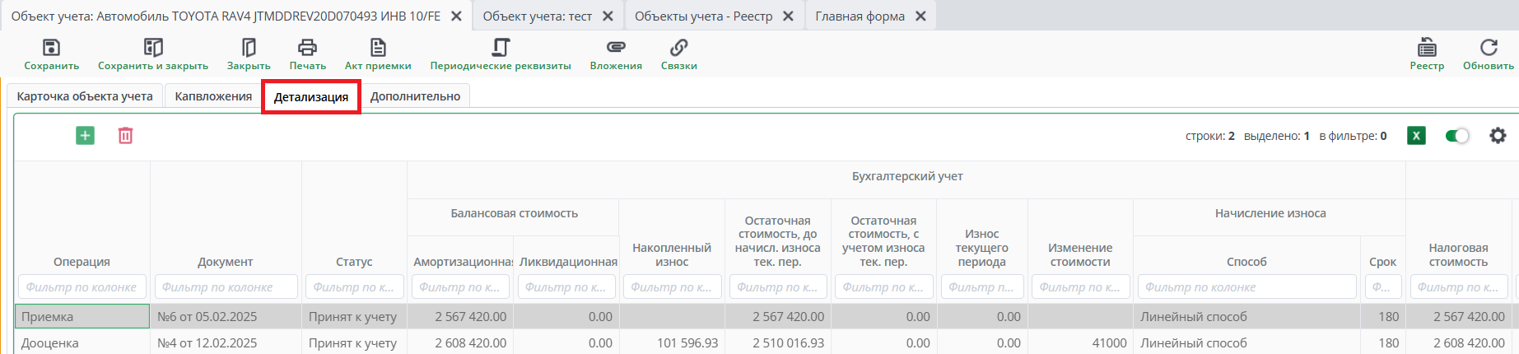The image size is (1519, 354).
Task: Switch to Объекты учета - Реестр tab
Action: coord(703,16)
